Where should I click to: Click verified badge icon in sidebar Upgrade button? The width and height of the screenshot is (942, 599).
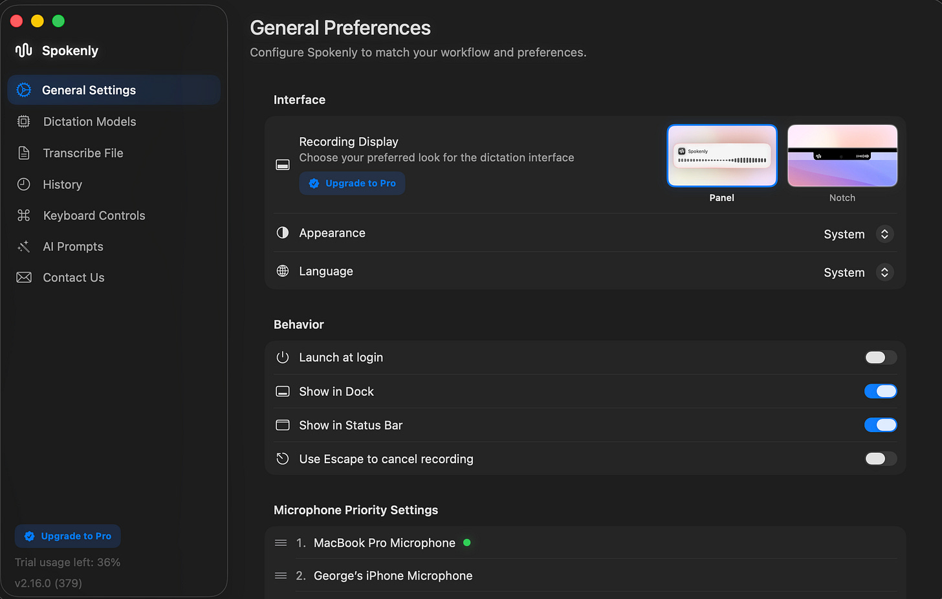pyautogui.click(x=30, y=536)
